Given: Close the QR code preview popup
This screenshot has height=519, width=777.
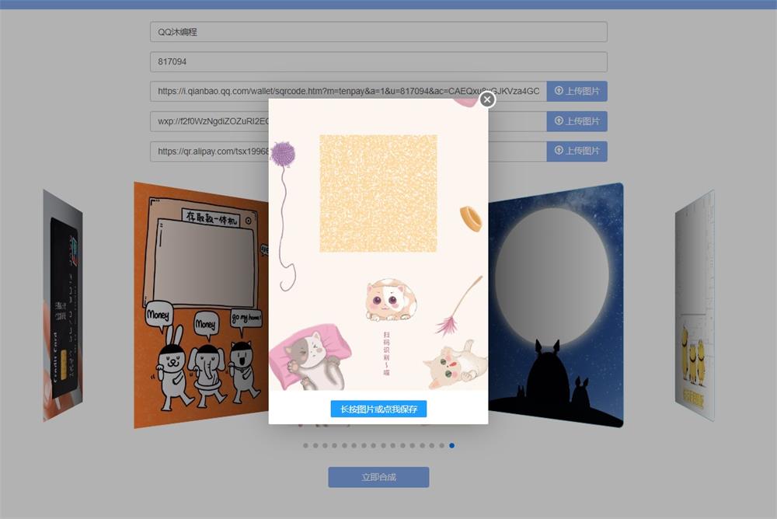Looking at the screenshot, I should coord(487,99).
